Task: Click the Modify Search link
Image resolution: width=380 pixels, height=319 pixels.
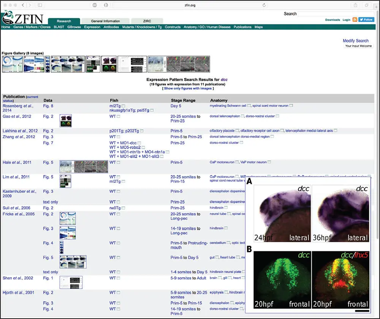Action: (356, 41)
